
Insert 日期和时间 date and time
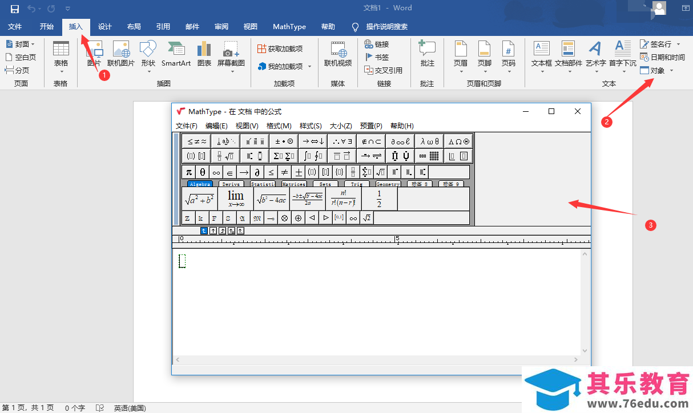(x=662, y=57)
